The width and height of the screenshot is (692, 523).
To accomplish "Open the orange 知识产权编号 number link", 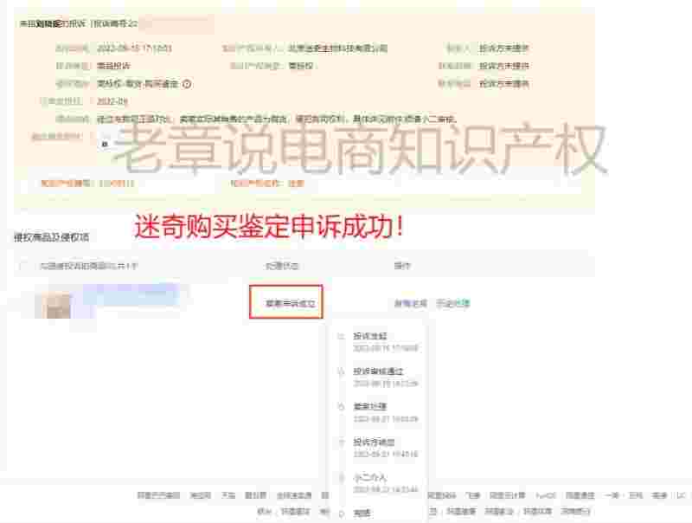I will tap(102, 183).
